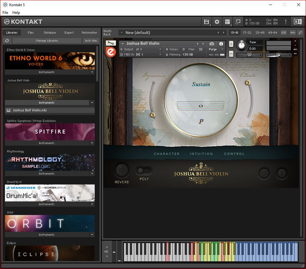Load previous instrument in Joshua Bell Violin header

point(198,44)
